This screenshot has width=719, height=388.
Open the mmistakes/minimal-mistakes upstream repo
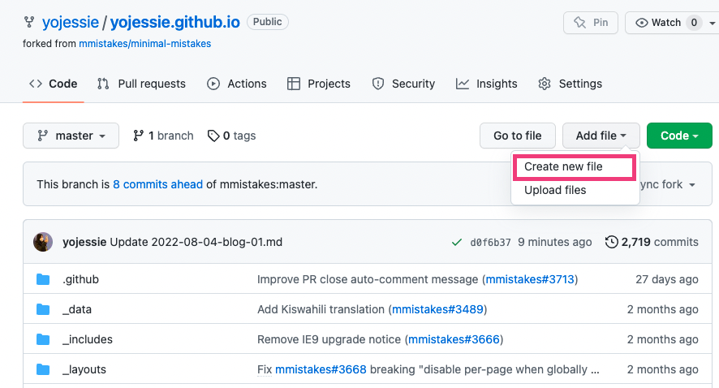(x=145, y=44)
